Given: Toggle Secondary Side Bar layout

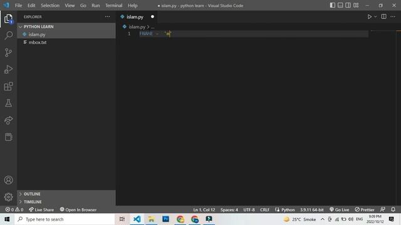Looking at the screenshot, I should [x=348, y=6].
